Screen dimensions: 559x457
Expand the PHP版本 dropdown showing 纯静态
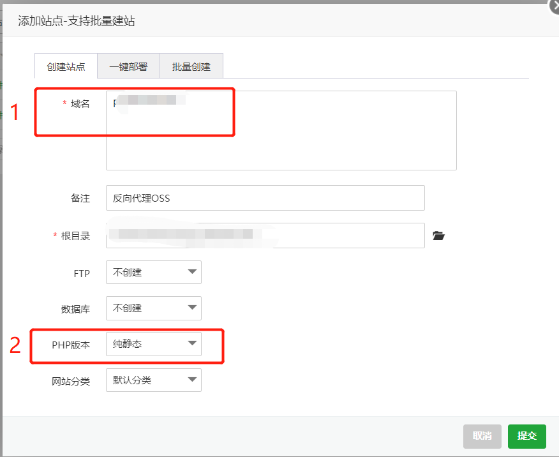tap(154, 345)
